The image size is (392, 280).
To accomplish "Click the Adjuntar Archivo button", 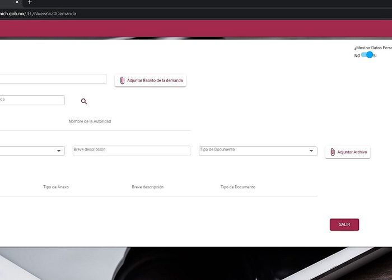I will 348,152.
